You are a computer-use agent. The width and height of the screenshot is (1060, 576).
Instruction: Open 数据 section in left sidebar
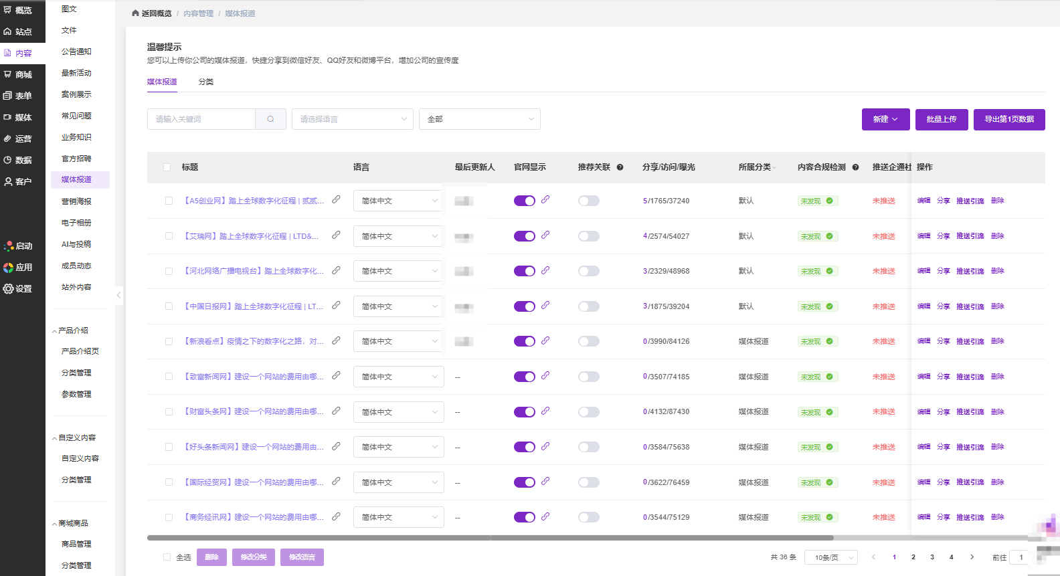(23, 160)
